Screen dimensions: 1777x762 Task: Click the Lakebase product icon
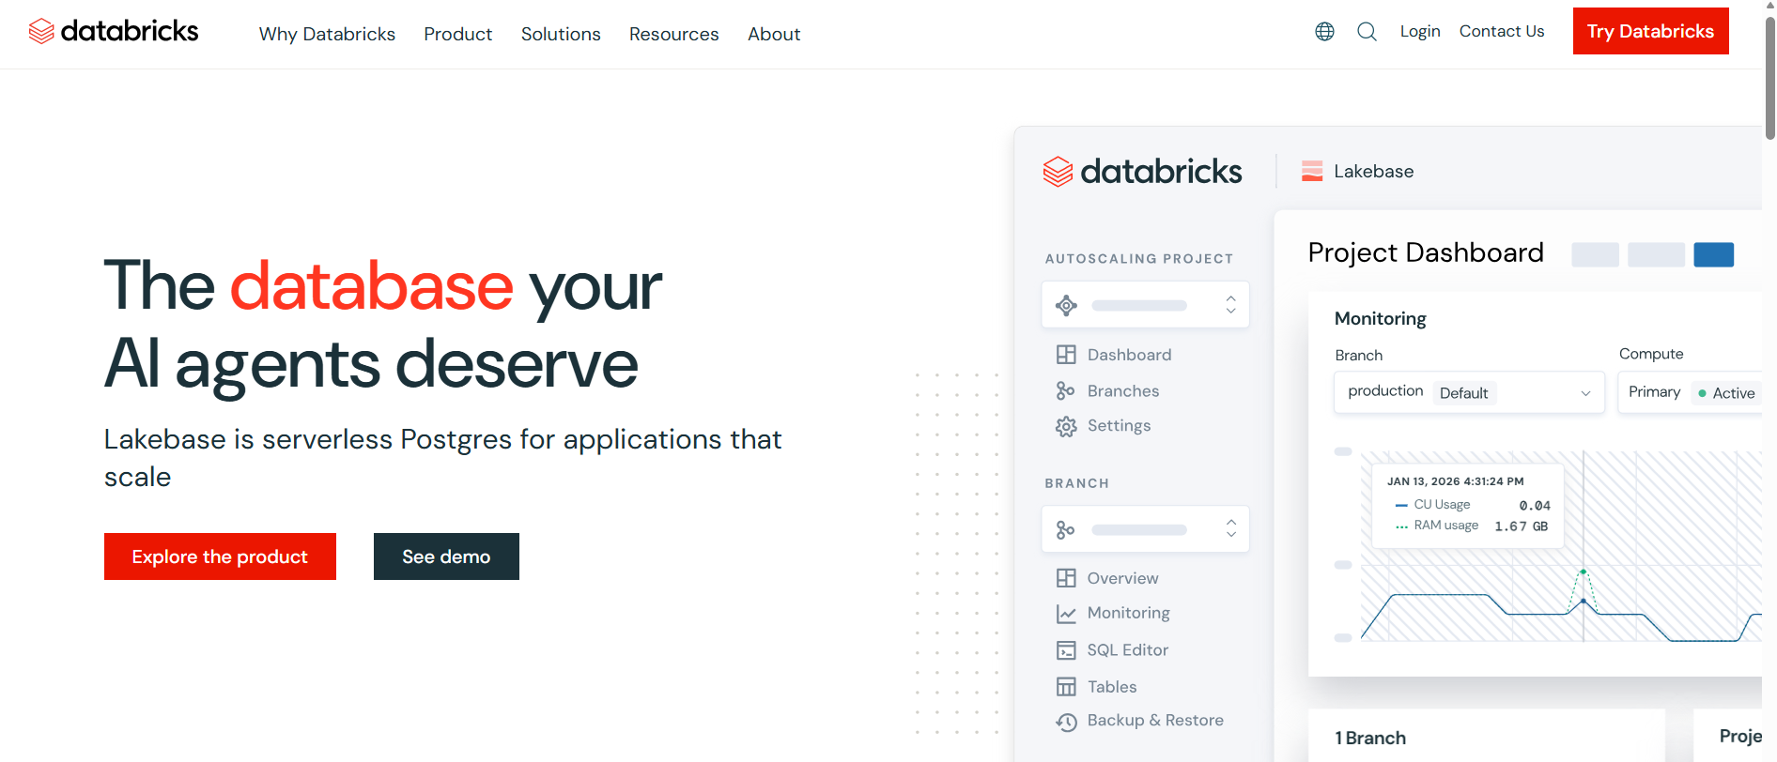click(1312, 171)
